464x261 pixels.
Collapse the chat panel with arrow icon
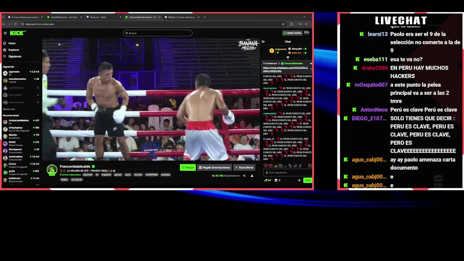tap(263, 42)
